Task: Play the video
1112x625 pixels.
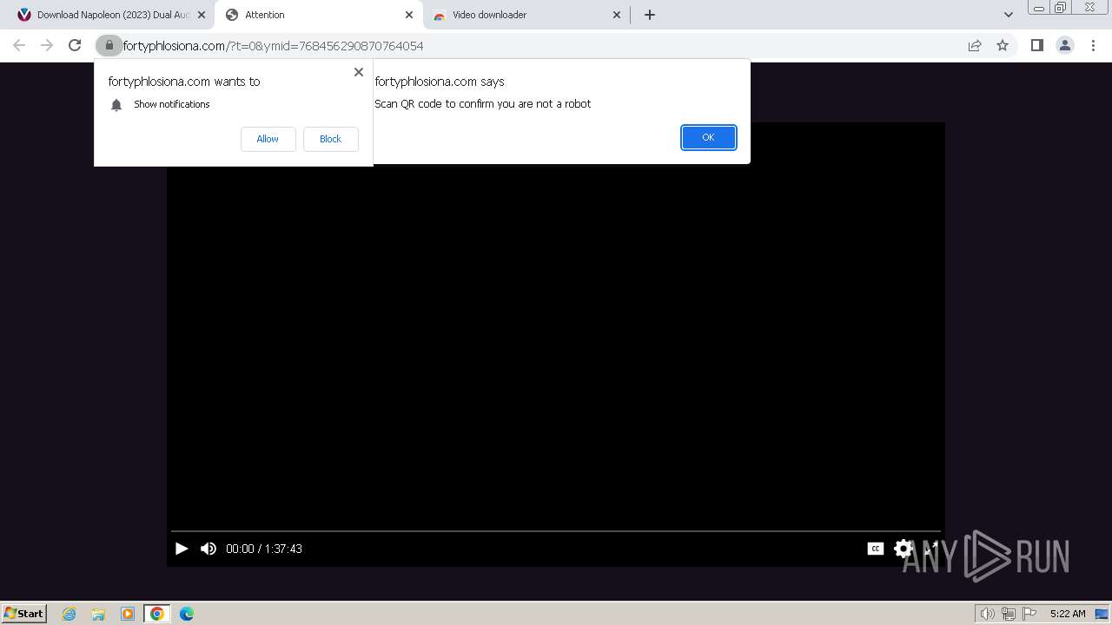Action: pyautogui.click(x=182, y=549)
